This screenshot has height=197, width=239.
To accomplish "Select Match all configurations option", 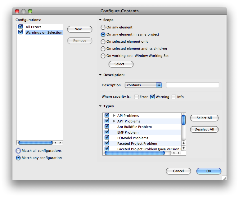I will pos(18,151).
